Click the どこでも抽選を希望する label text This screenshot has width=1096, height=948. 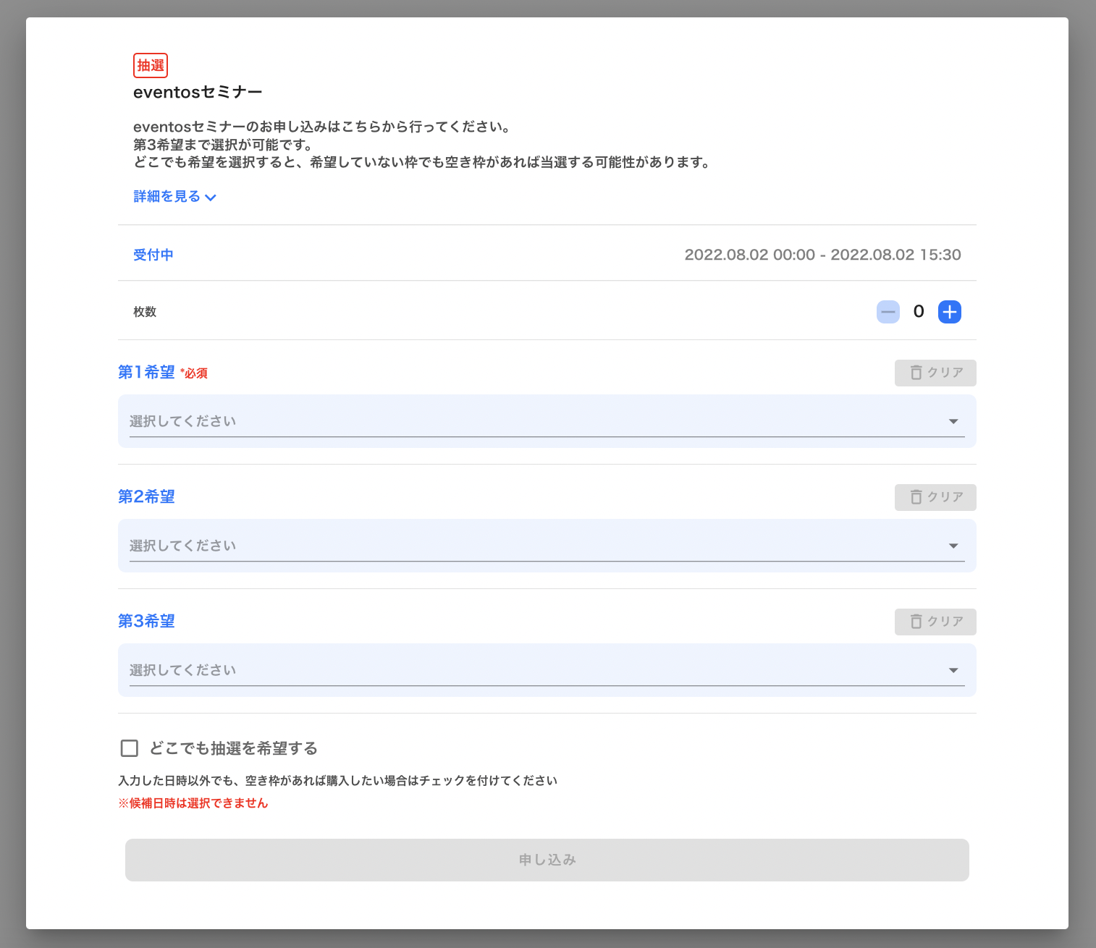click(x=234, y=748)
